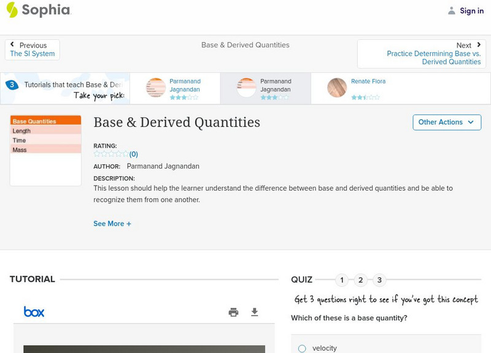Select the velocity radio option

point(302,348)
